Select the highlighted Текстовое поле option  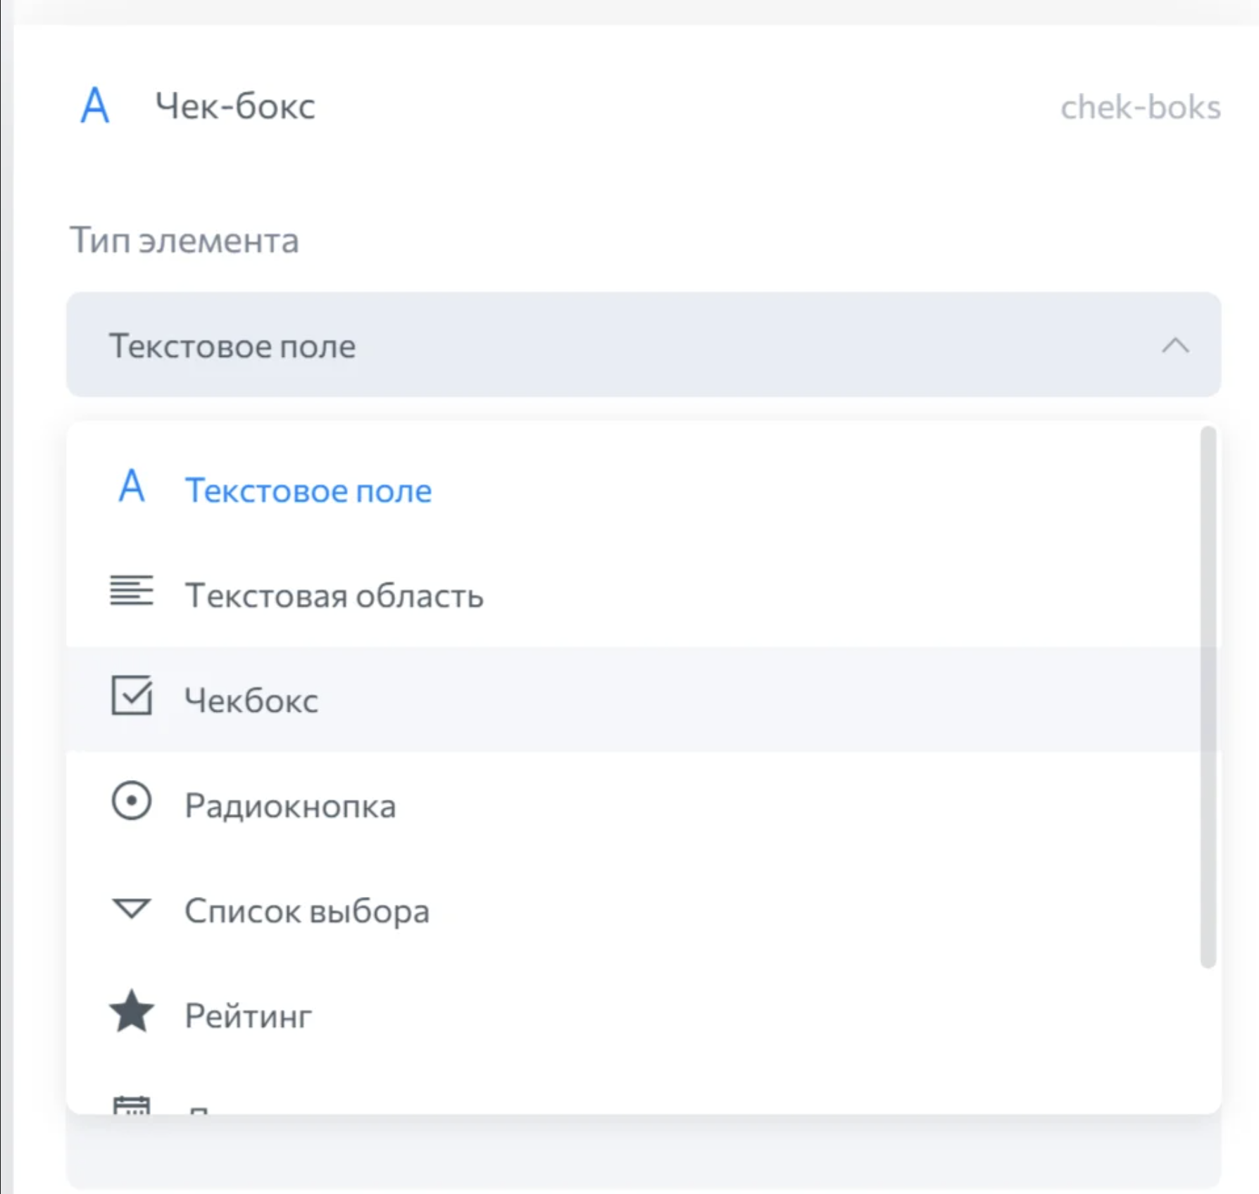[308, 491]
